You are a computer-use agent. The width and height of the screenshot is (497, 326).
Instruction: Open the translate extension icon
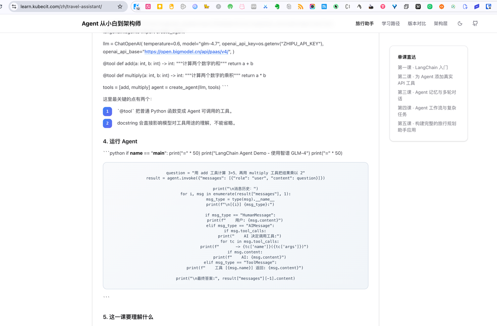(x=148, y=7)
